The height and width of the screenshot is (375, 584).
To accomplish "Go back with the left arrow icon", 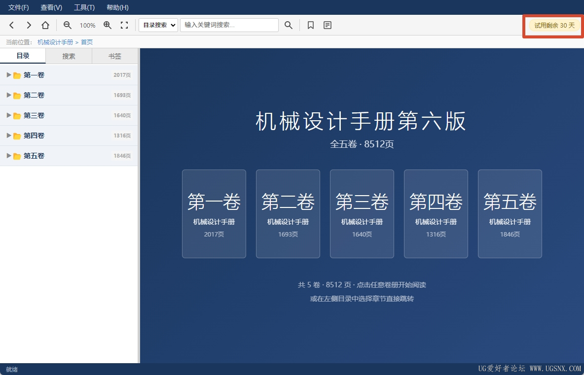I will (x=11, y=25).
